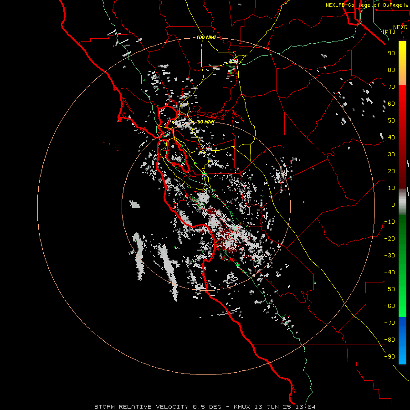Click the "50 NMI" range ring label
Viewport: 410px width, 410px height.
pos(206,122)
